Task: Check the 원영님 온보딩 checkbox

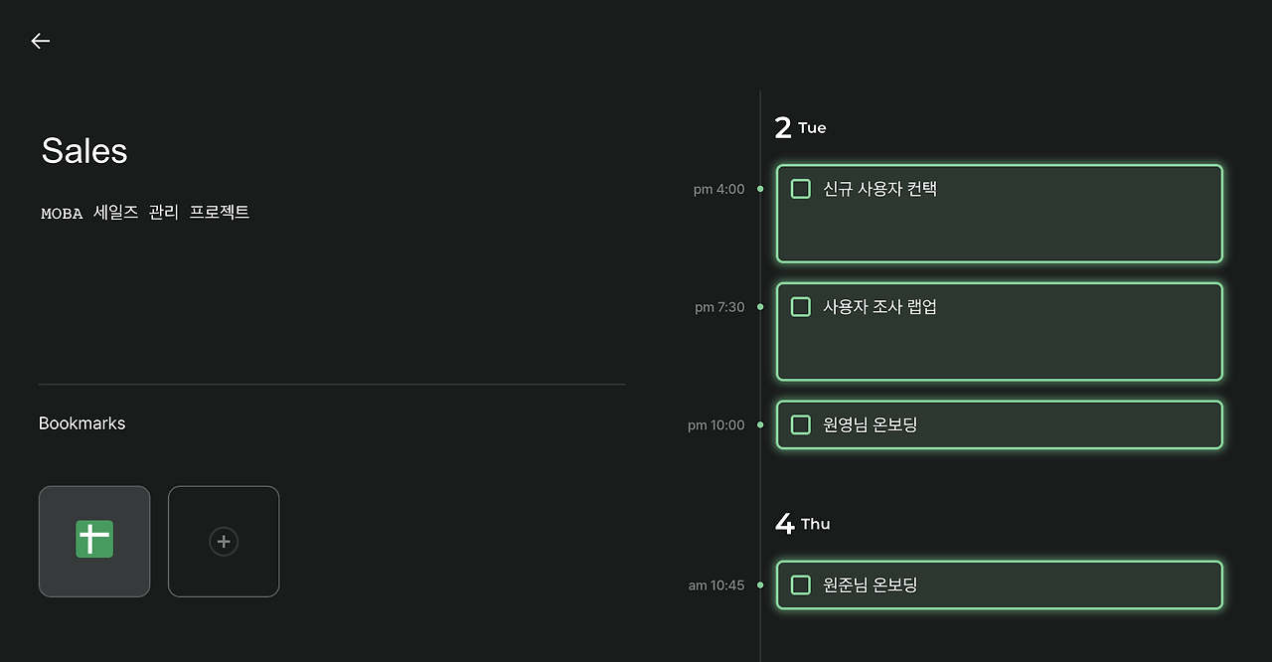Action: click(800, 424)
